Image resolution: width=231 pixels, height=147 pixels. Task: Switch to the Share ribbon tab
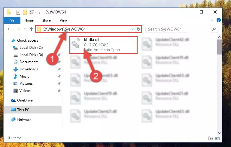(x=46, y=20)
